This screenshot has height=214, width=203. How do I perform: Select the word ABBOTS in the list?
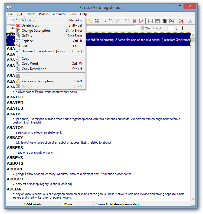click(15, 163)
